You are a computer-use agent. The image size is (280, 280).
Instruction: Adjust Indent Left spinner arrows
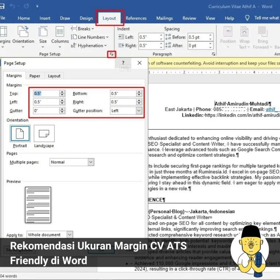(x=161, y=37)
